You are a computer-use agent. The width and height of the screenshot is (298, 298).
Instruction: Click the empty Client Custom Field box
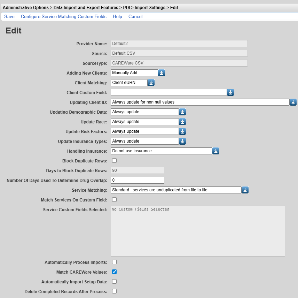[x=169, y=92]
